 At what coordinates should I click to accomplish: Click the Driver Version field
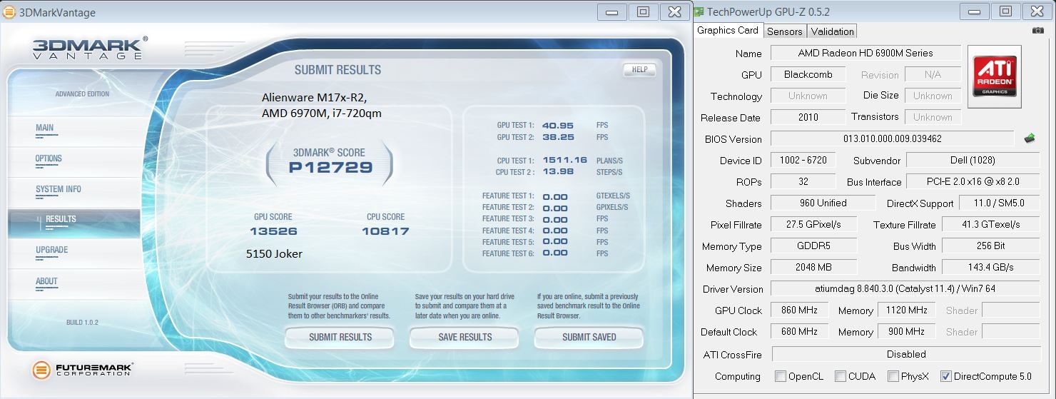pos(905,288)
